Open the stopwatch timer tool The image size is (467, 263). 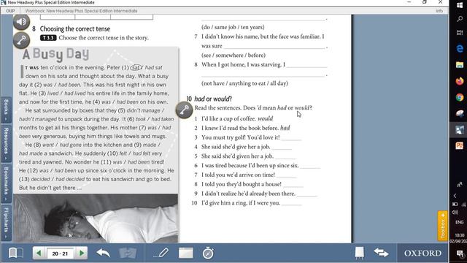pyautogui.click(x=208, y=253)
